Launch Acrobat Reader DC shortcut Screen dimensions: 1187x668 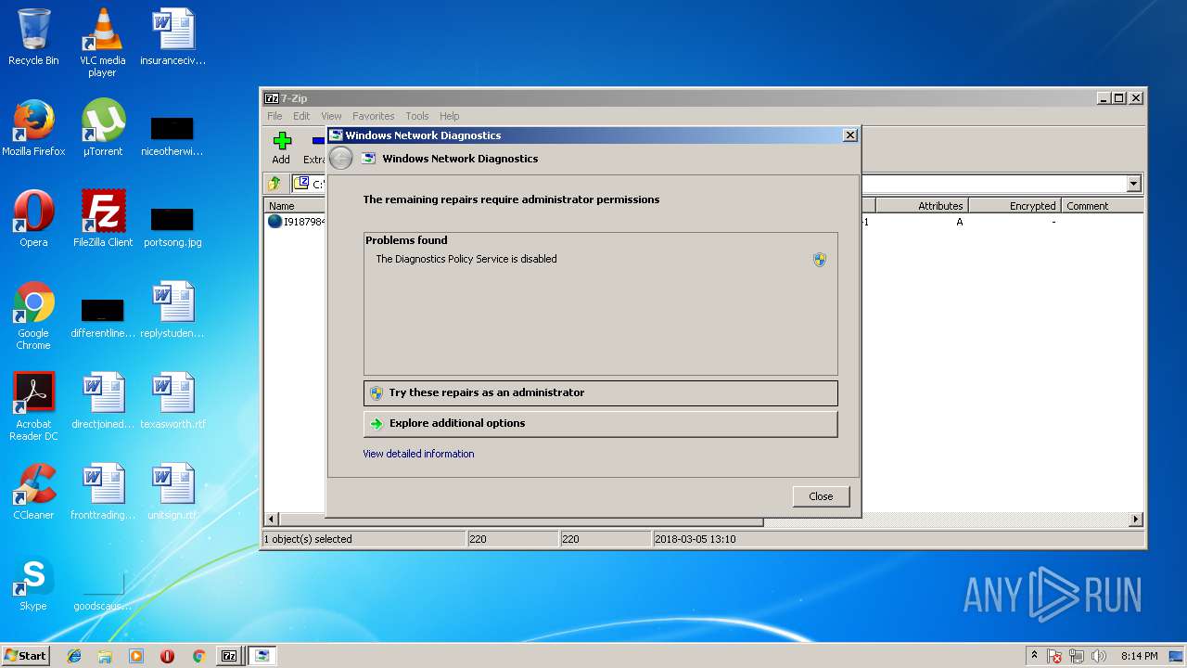pyautogui.click(x=33, y=406)
